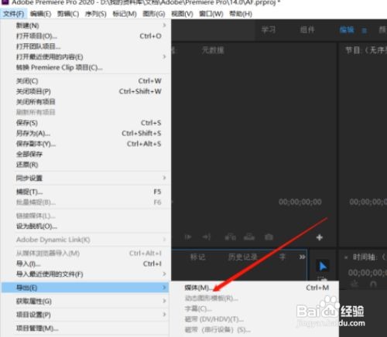Open the 标记 panel tab
This screenshot has height=337, width=387.
click(x=197, y=257)
